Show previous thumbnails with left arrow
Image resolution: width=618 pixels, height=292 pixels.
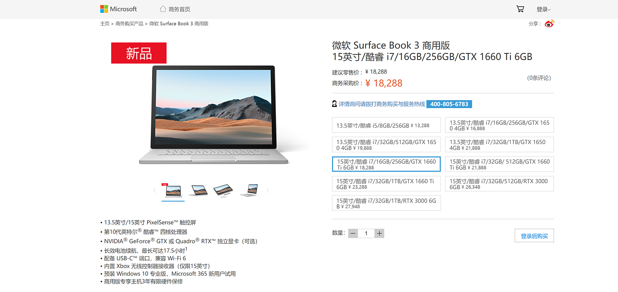[154, 191]
